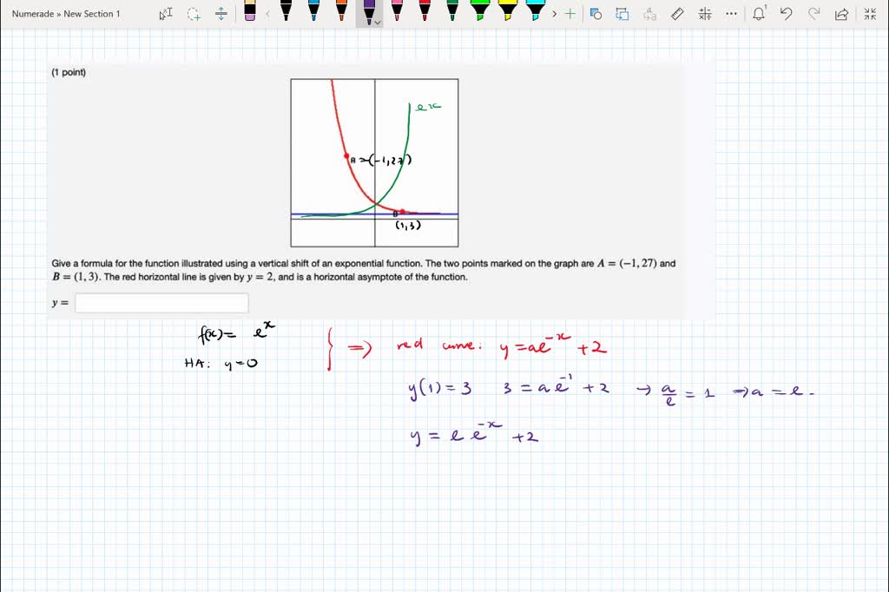Image resolution: width=889 pixels, height=592 pixels.
Task: Open the purple pen options dropdown
Action: click(x=377, y=22)
